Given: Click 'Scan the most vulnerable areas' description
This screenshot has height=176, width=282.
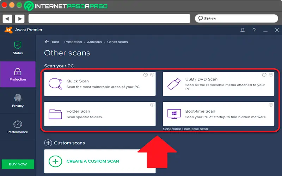Looking at the screenshot, I should 103,87.
